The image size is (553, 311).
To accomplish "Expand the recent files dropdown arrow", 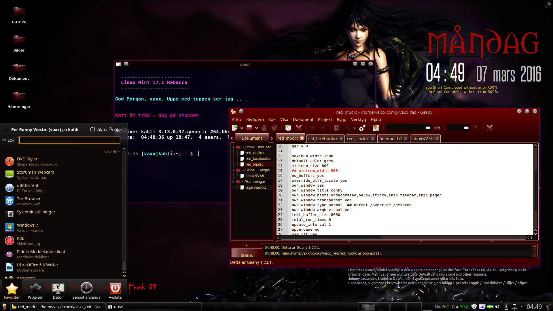I will (x=256, y=128).
